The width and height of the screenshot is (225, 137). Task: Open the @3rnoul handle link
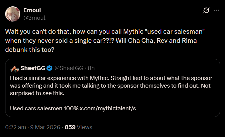(x=34, y=18)
